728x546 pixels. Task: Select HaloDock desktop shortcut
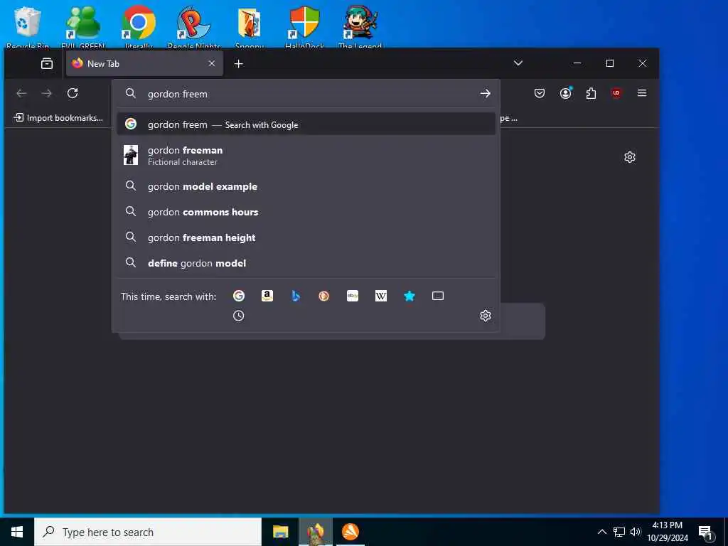[x=304, y=26]
